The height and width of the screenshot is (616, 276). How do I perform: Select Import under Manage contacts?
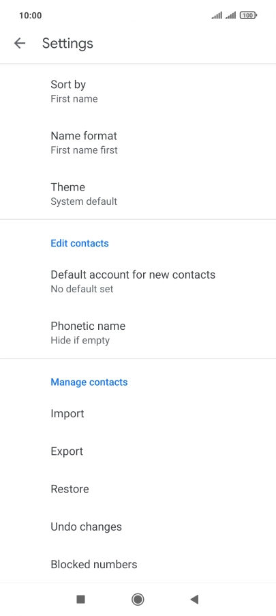[x=138, y=413]
